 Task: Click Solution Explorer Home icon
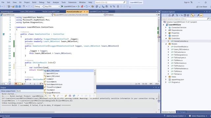[x=169, y=15]
